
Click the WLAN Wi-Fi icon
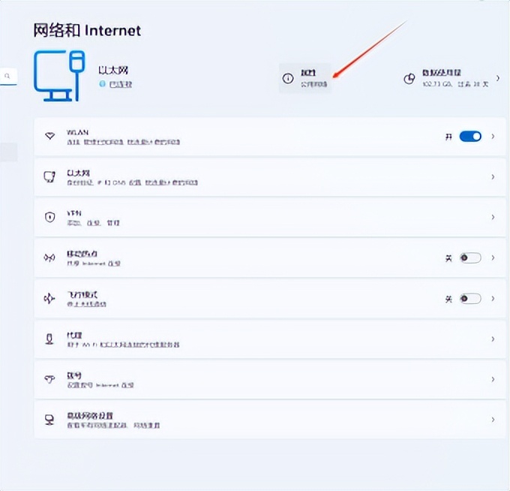50,137
